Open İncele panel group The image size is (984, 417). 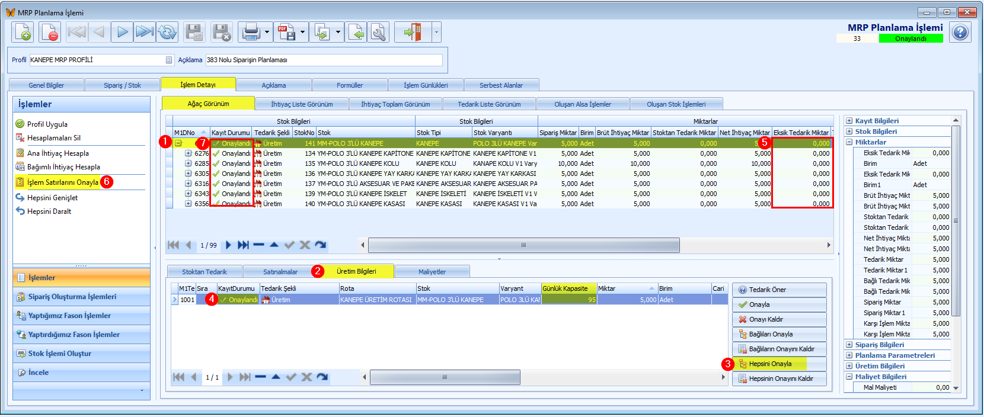(x=81, y=373)
